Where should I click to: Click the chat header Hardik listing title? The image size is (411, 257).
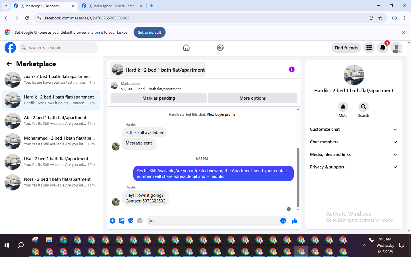coord(158,70)
